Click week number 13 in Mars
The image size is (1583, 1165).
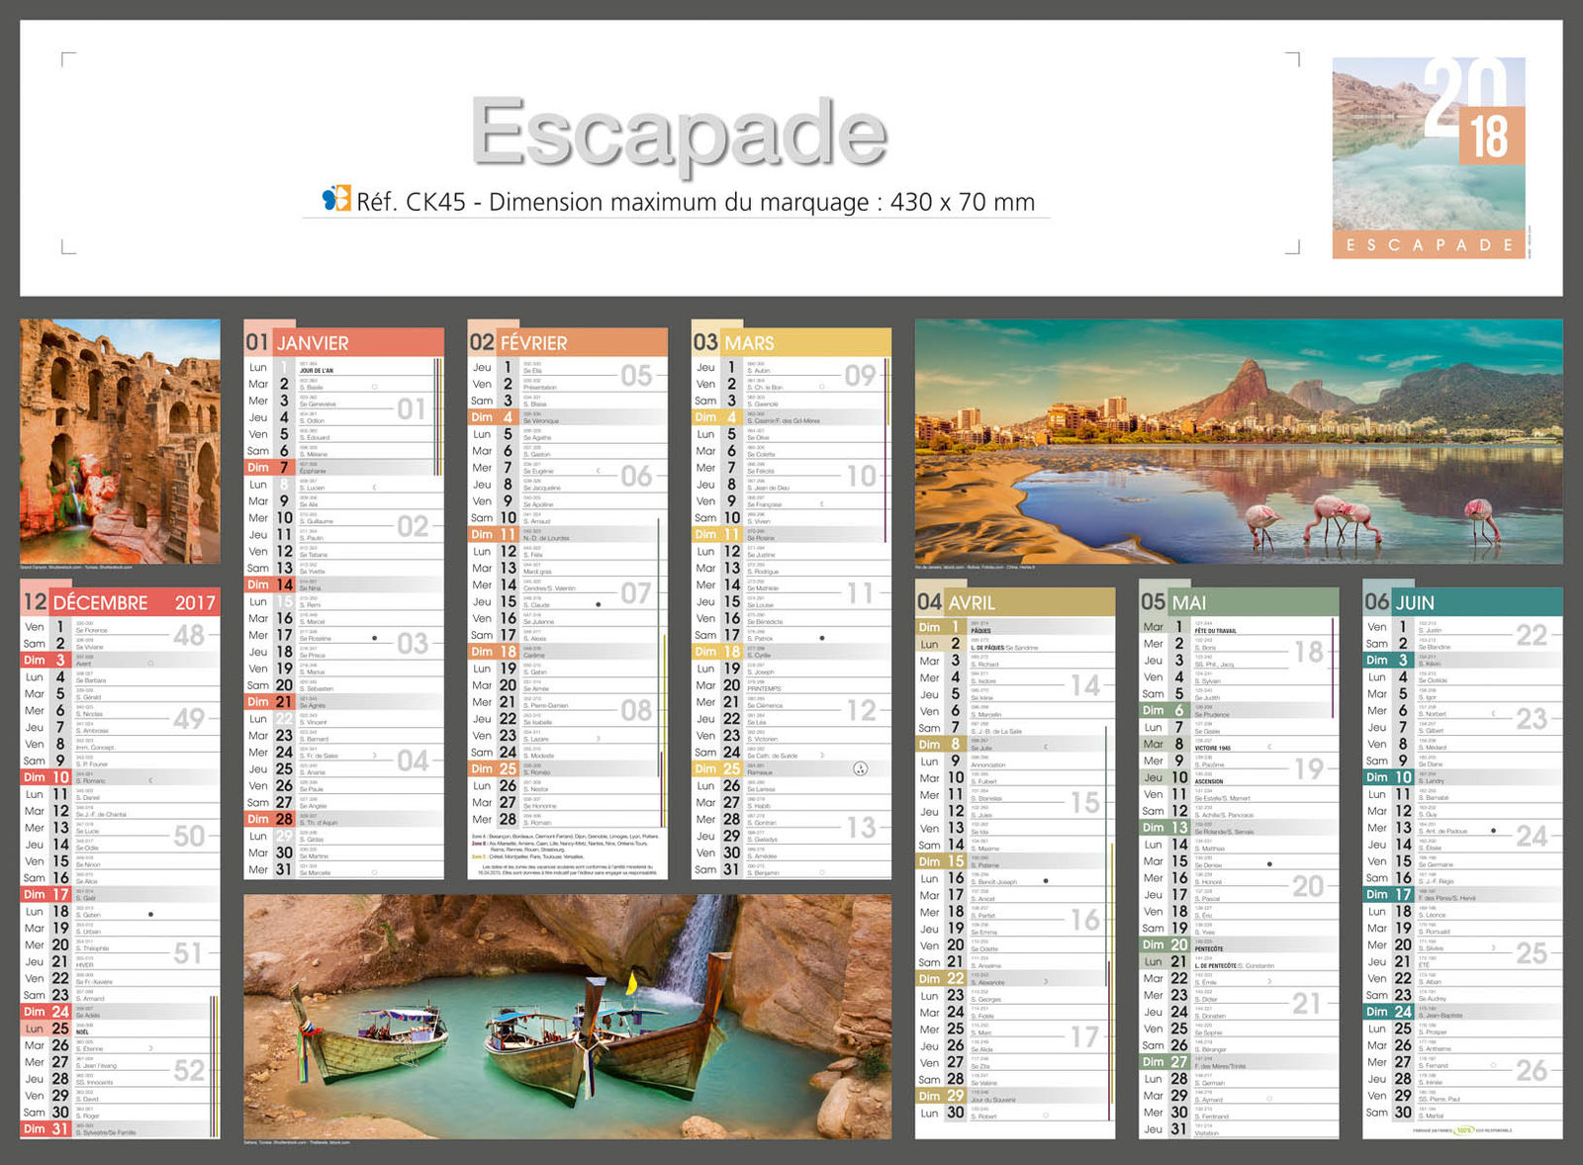[x=861, y=827]
